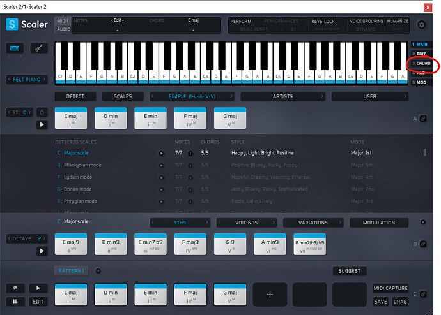Enable MIDI input mode

tap(63, 21)
